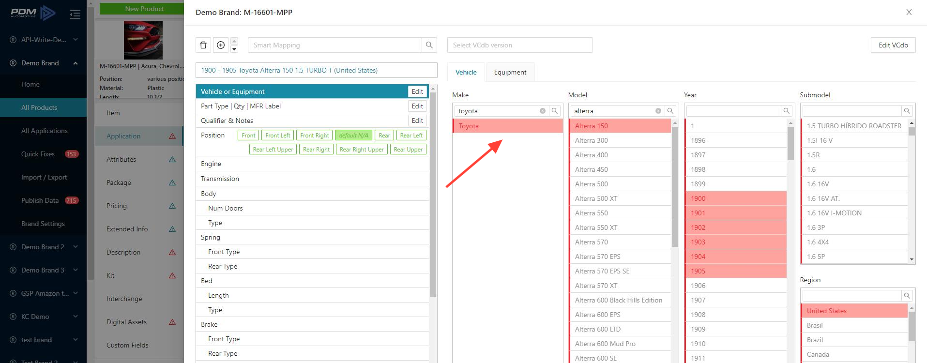Toggle the Rear Right Upper position tag

tap(362, 150)
